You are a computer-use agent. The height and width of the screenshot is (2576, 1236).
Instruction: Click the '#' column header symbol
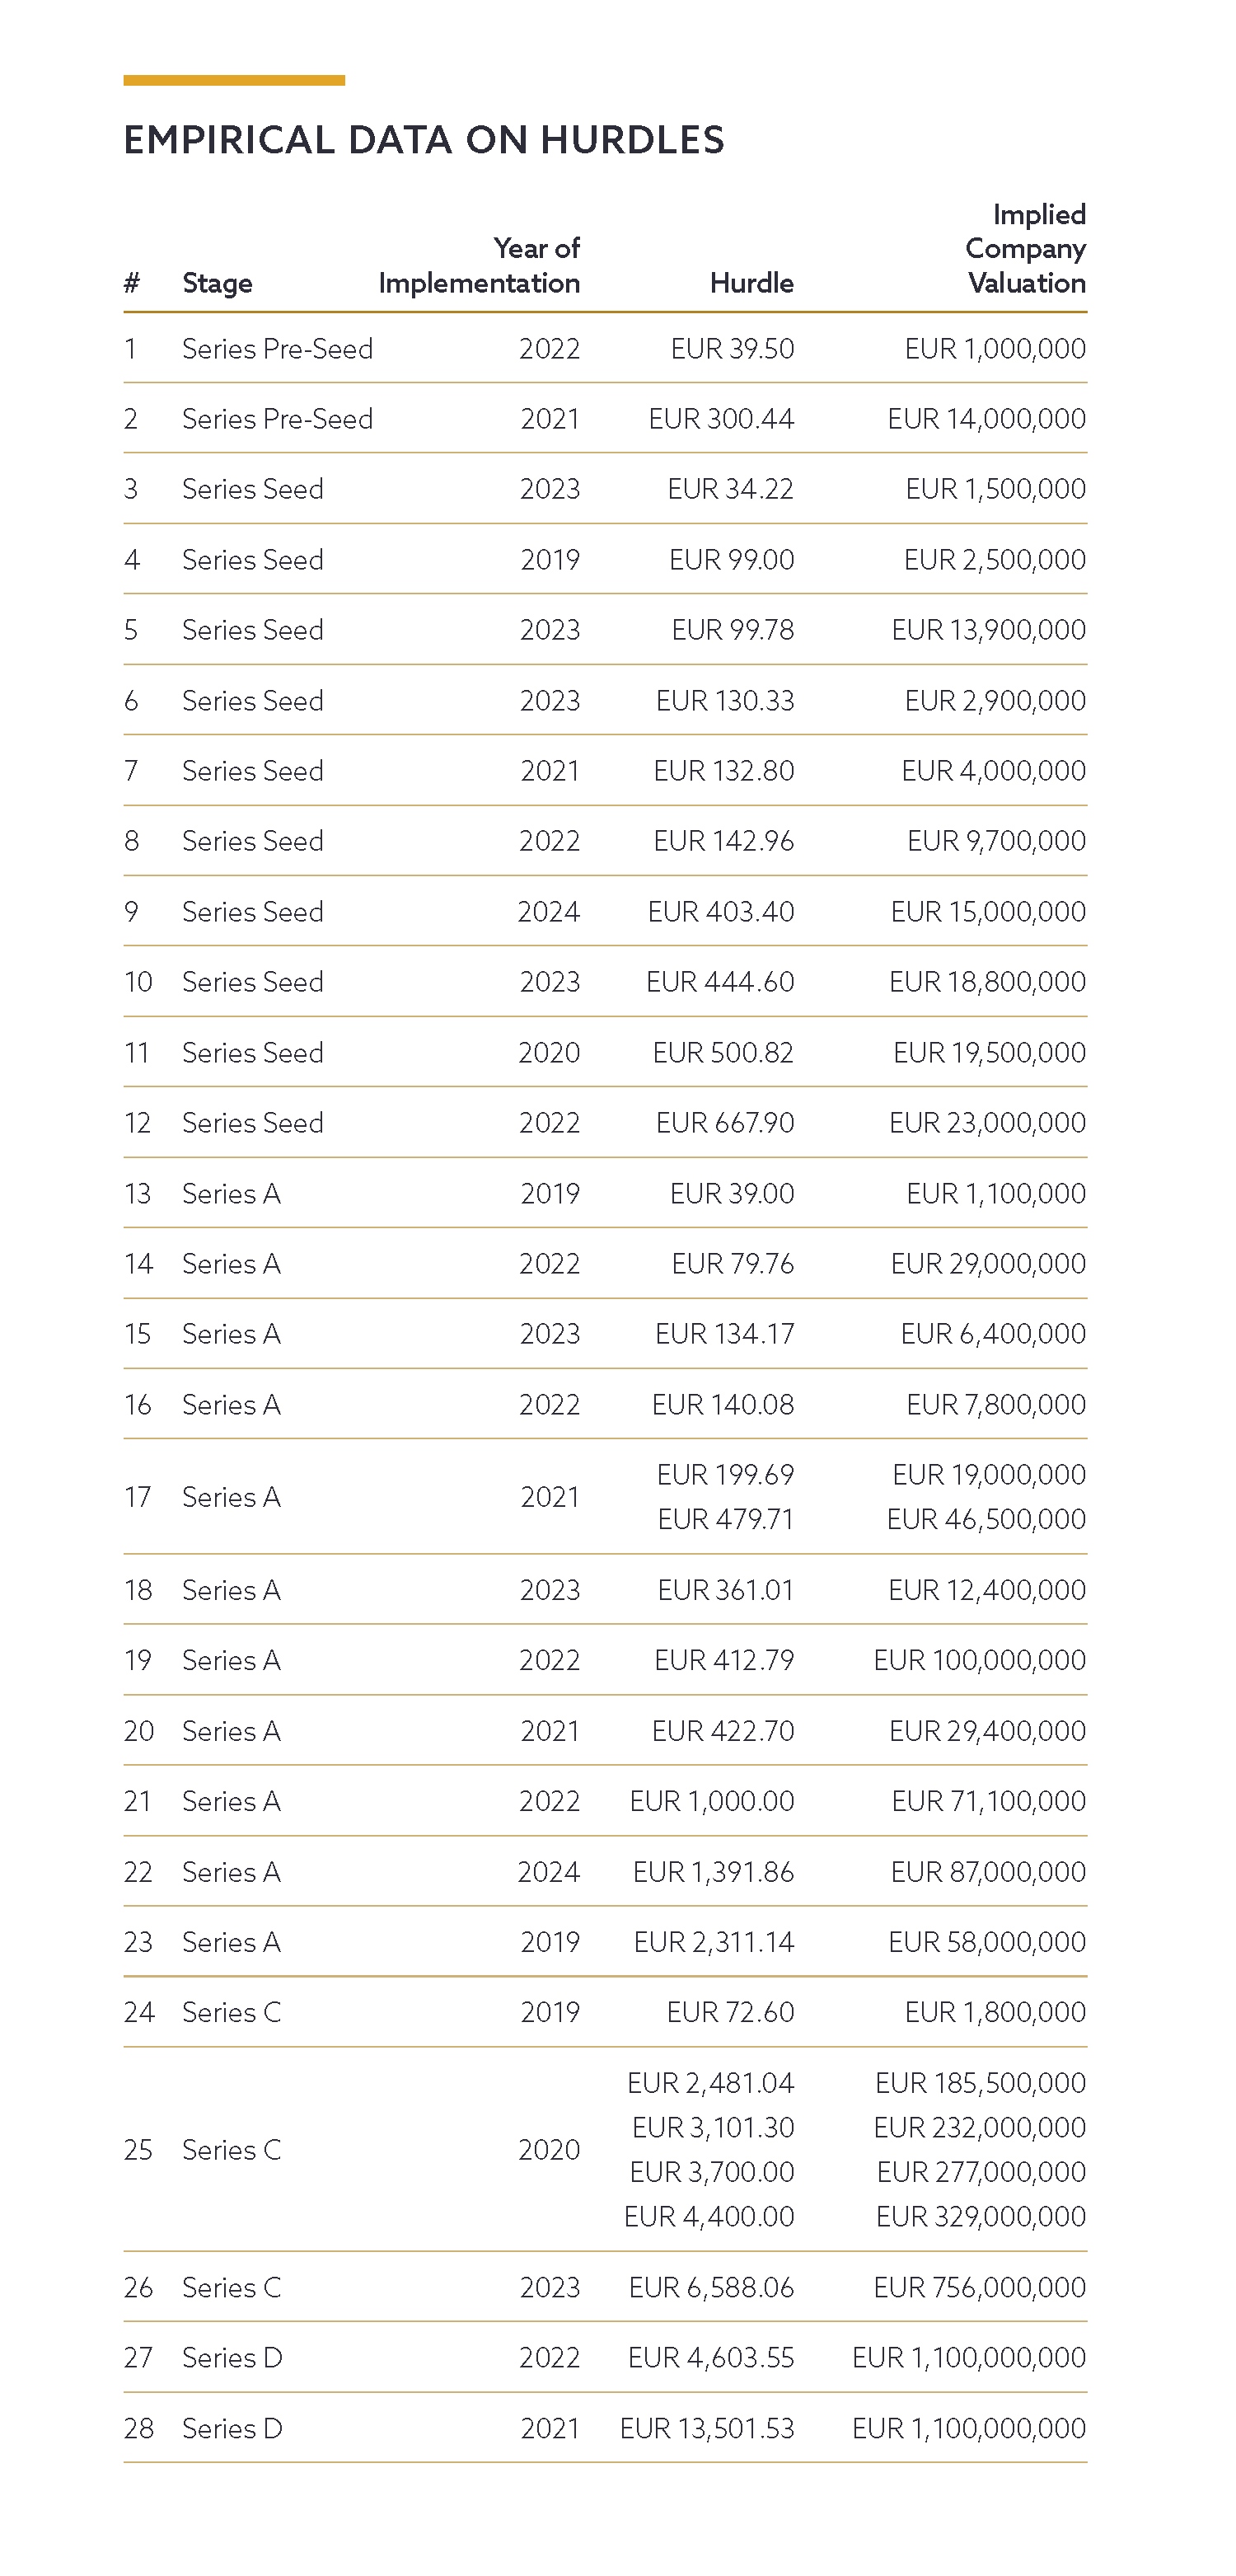(131, 283)
